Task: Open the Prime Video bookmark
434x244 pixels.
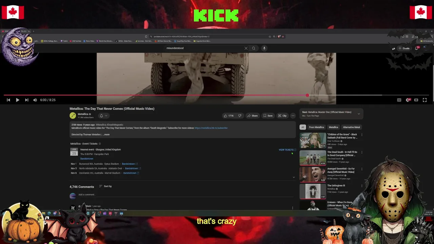Action: (89, 41)
